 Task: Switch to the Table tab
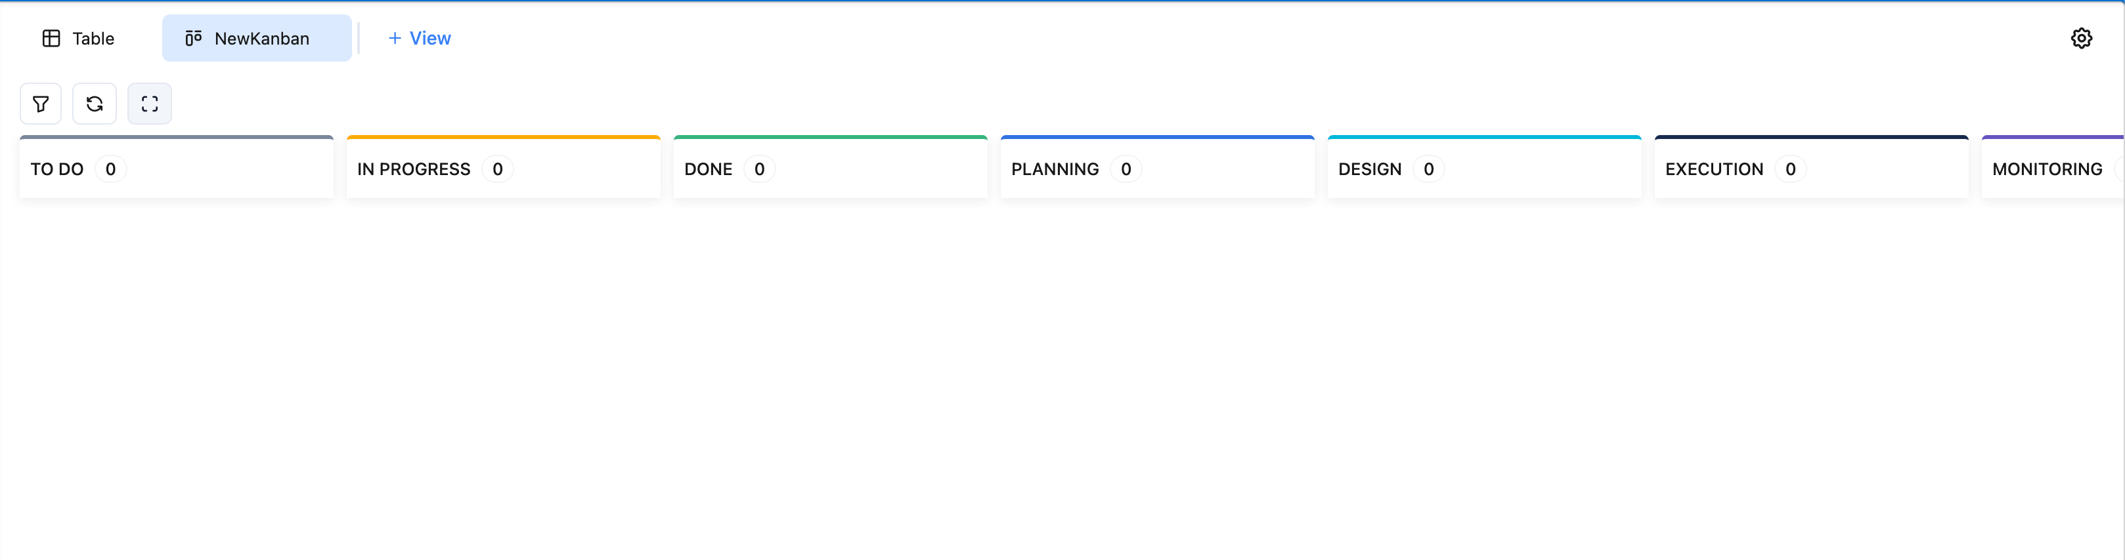click(x=93, y=39)
